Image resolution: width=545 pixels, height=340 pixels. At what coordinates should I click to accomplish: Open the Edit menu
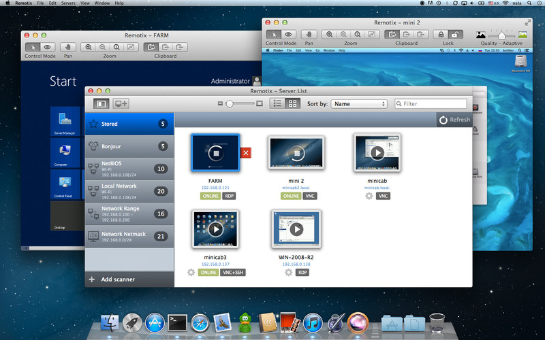coord(52,3)
